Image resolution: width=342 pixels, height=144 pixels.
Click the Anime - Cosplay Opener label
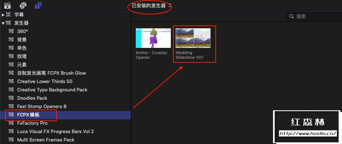coord(151,55)
